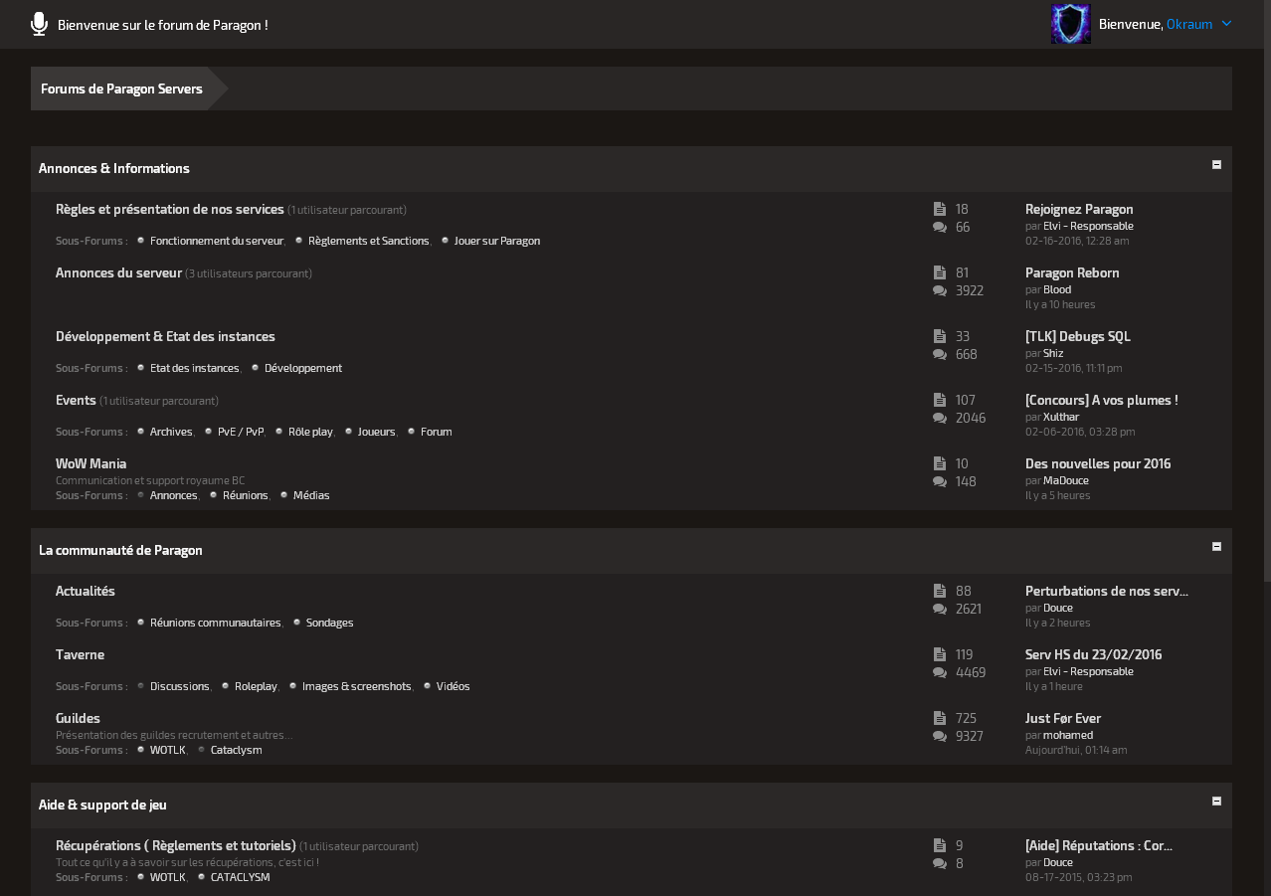Open last post [Concours] A vos plumes !
Screen dimensions: 1271x896
point(1102,401)
